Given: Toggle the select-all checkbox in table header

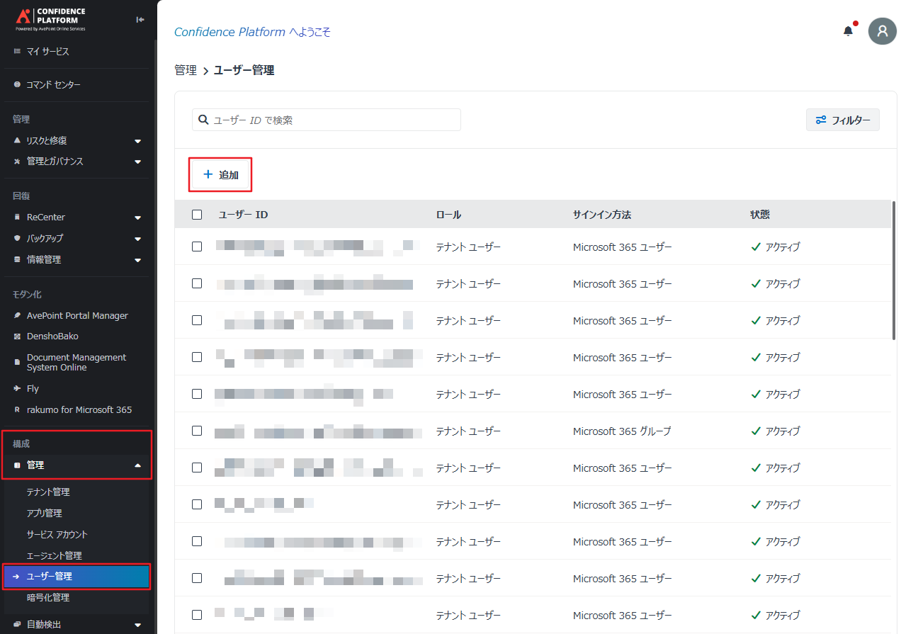Looking at the screenshot, I should click(x=197, y=215).
